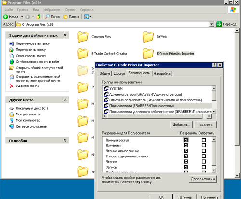Viewport: 241px width, 199px height.
Task: Toggle Deny checkbox for Полный доступ
Action: pyautogui.click(x=204, y=140)
